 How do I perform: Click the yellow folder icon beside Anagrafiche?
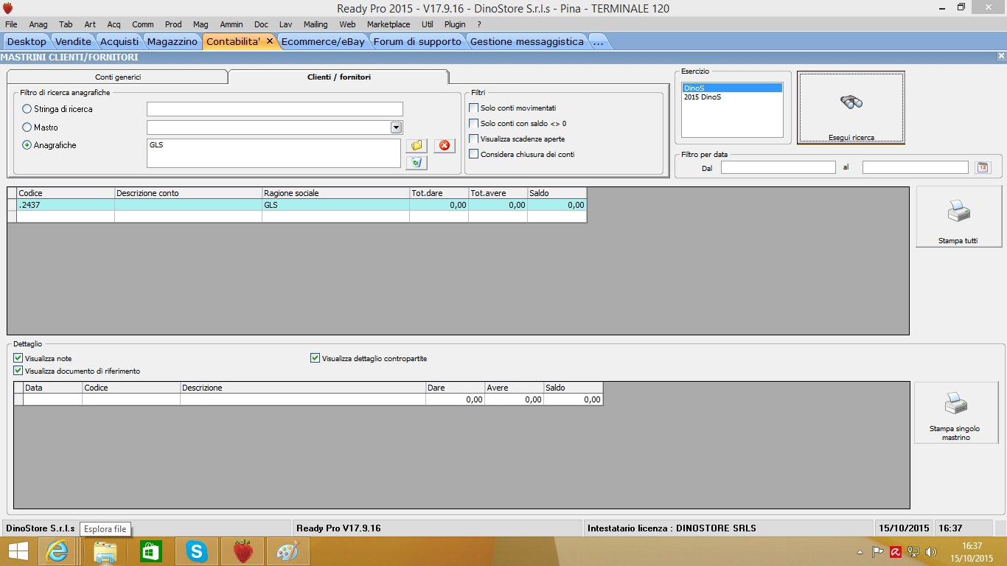tap(417, 145)
